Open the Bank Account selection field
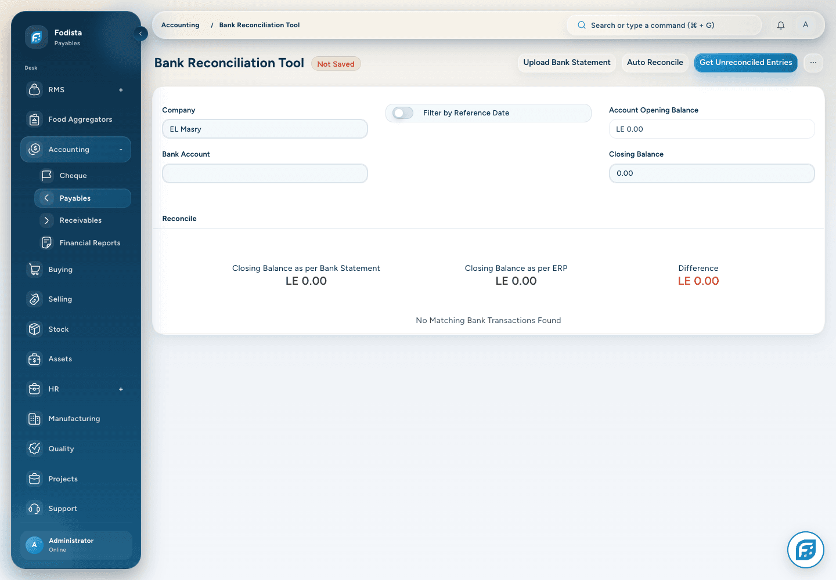The image size is (836, 580). [265, 173]
